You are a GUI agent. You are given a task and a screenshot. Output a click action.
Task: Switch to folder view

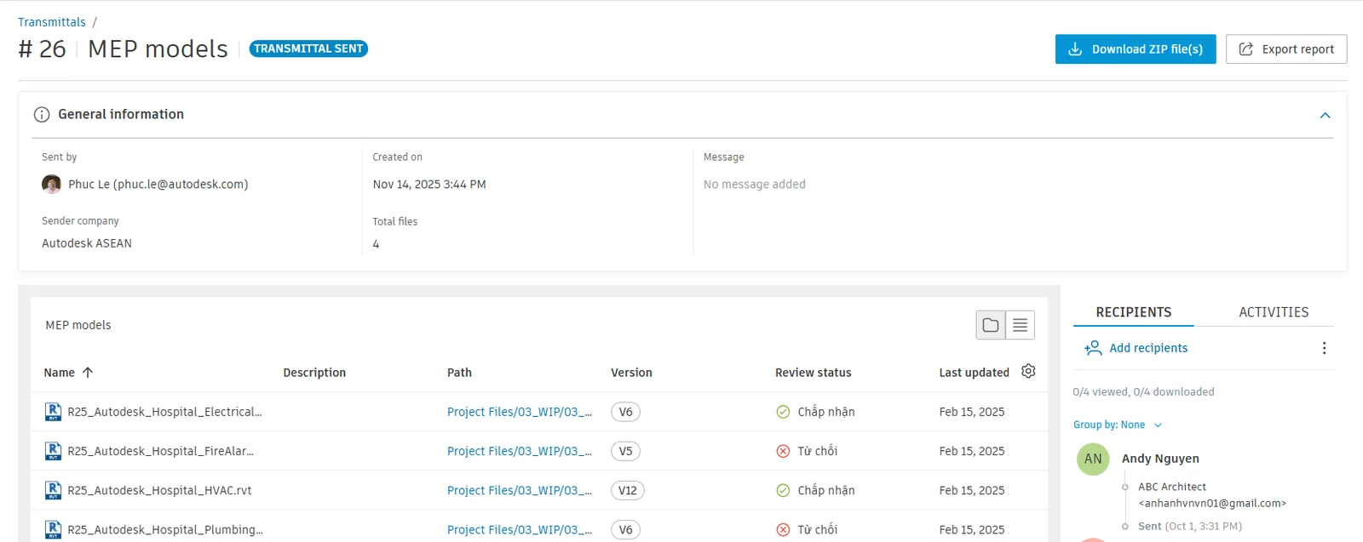tap(991, 325)
